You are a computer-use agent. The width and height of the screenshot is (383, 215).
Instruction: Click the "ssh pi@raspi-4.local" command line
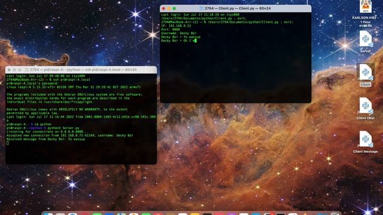[48, 79]
